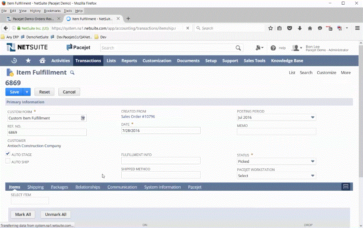Screen dimensions: 363x228
Task: Open the DemoNetSuite bookmark
Action: coord(35,37)
